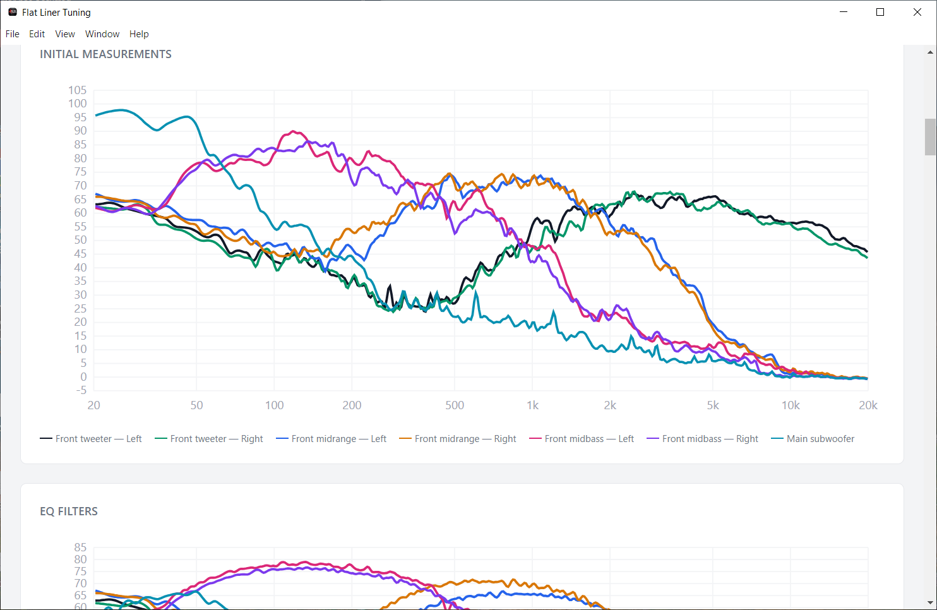
Task: Click the EQ Filters heading
Action: click(69, 511)
